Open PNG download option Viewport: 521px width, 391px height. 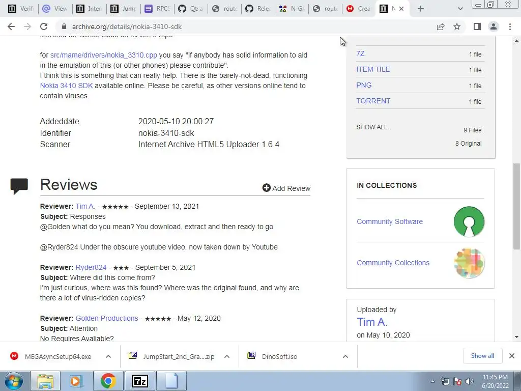tap(364, 85)
